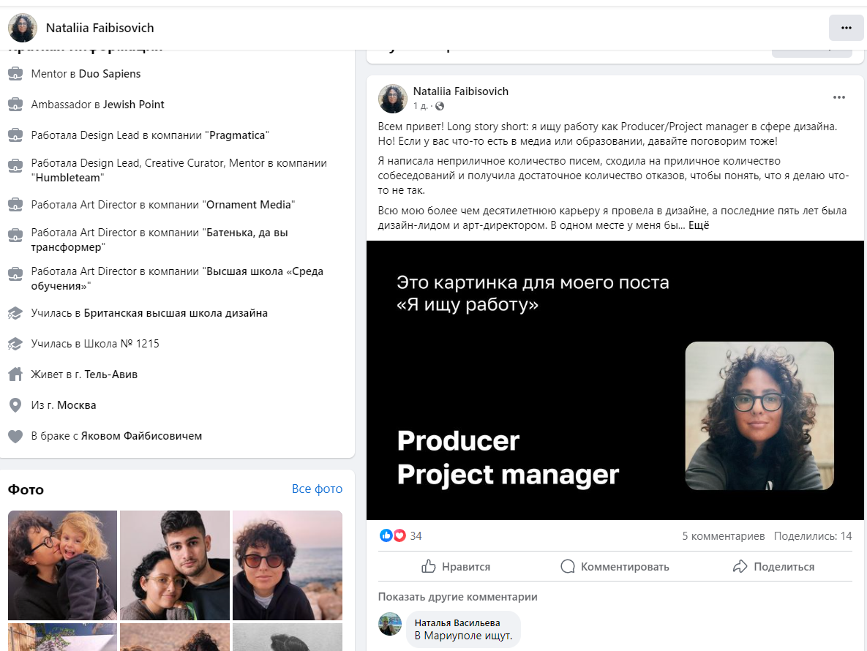The height and width of the screenshot is (651, 867).
Task: Open the photo of woman in sunglasses by the sea
Action: point(288,565)
